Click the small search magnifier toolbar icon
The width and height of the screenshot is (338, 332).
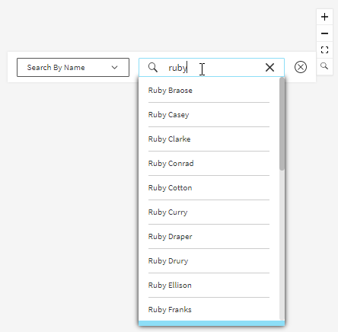coord(324,66)
